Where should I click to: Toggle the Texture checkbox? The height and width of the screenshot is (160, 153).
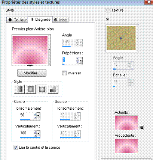click(108, 10)
